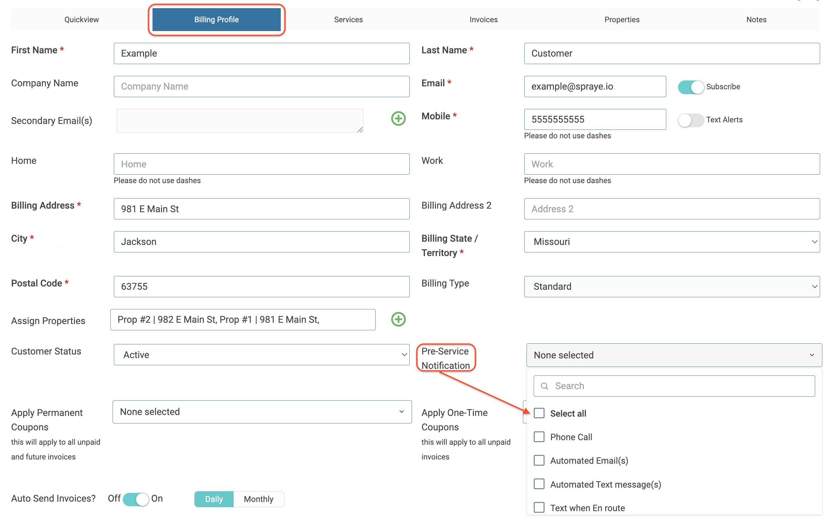Click the green plus icon beside Assign Properties
The image size is (824, 518).
pyautogui.click(x=398, y=319)
